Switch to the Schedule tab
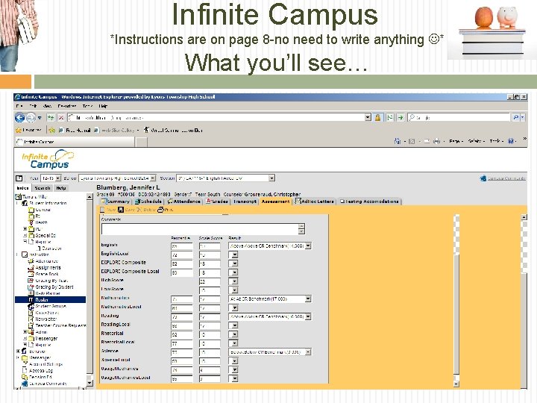The image size is (537, 403). coord(148,201)
